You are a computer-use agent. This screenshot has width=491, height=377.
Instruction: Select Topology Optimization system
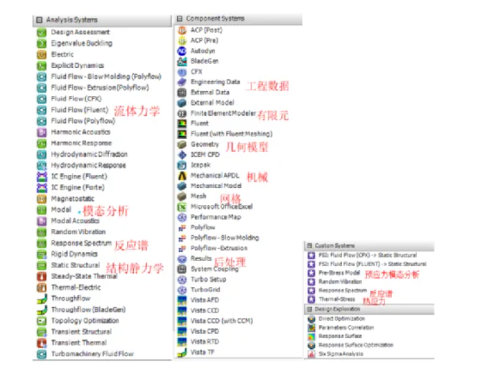85,321
